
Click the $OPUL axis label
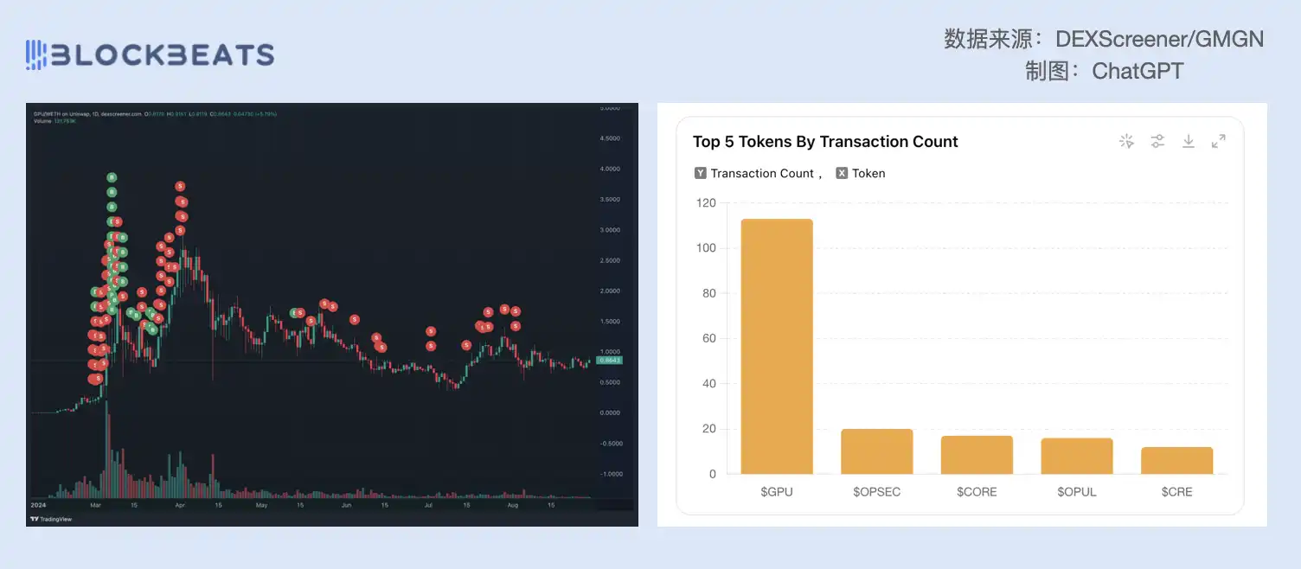tap(1076, 491)
